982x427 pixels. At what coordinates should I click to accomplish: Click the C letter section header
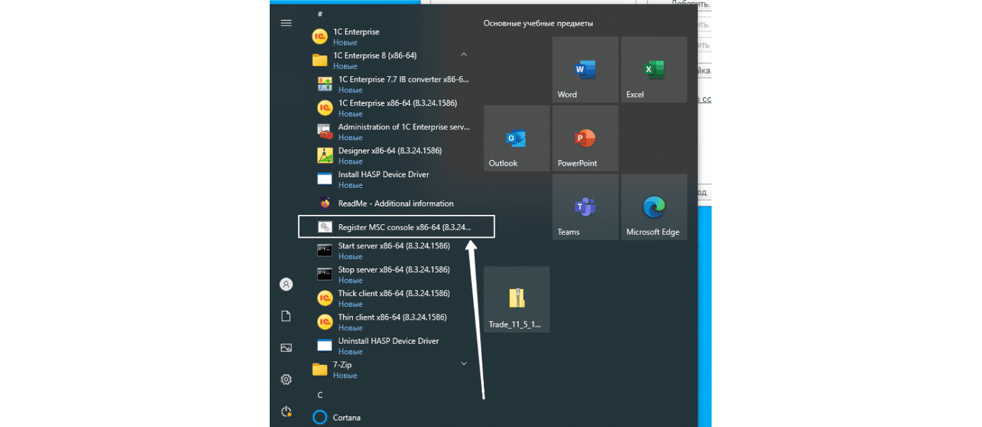pyautogui.click(x=320, y=394)
